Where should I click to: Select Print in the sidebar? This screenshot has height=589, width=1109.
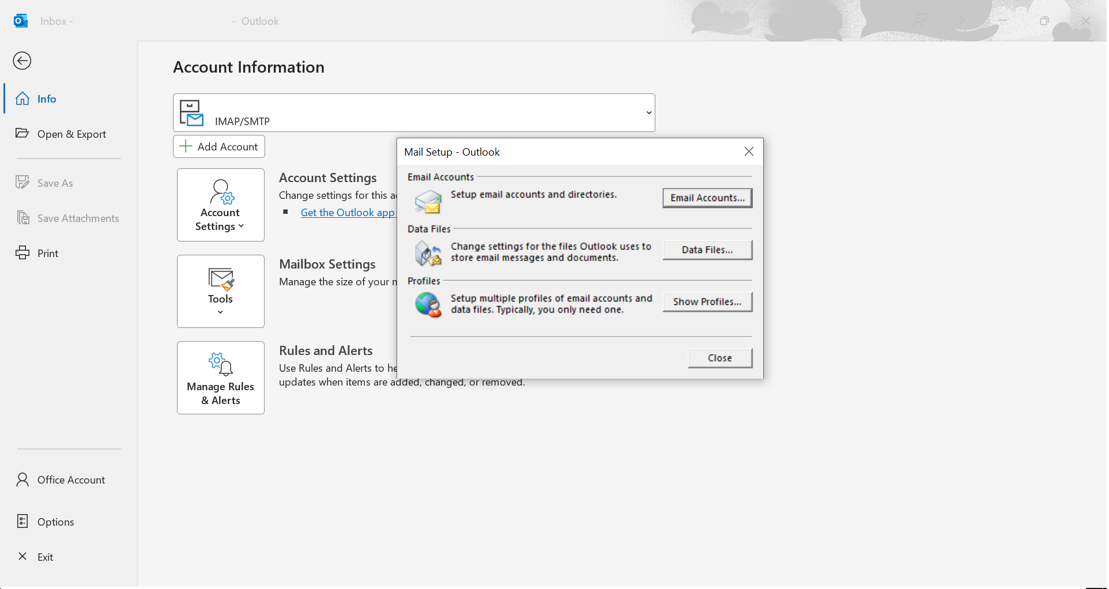tap(69, 253)
